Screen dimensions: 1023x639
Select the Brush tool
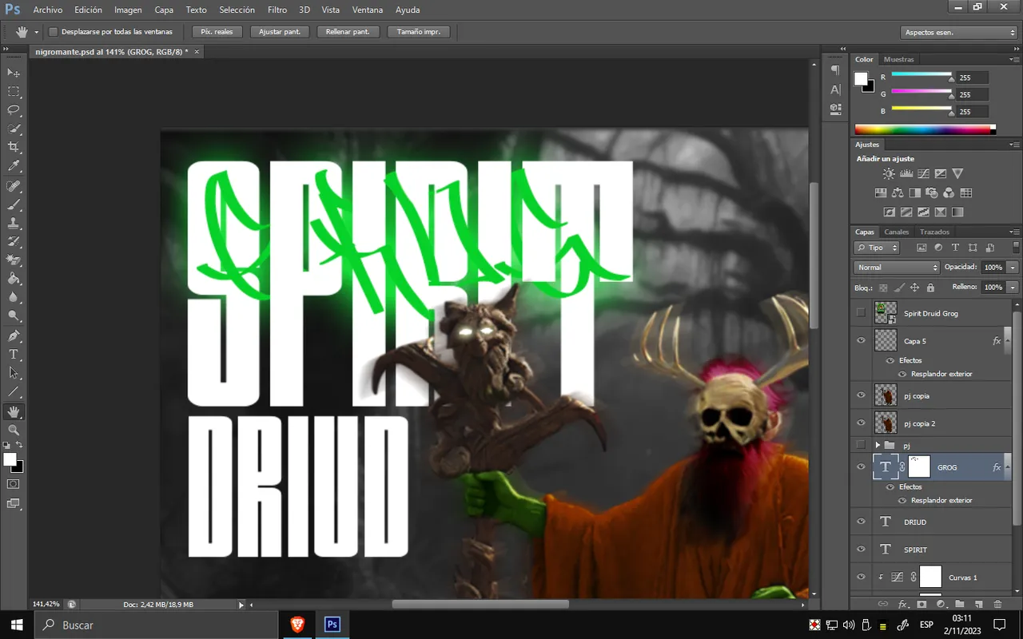(14, 204)
